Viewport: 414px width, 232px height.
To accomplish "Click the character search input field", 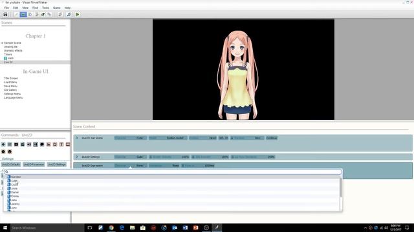I will pyautogui.click(x=173, y=171).
